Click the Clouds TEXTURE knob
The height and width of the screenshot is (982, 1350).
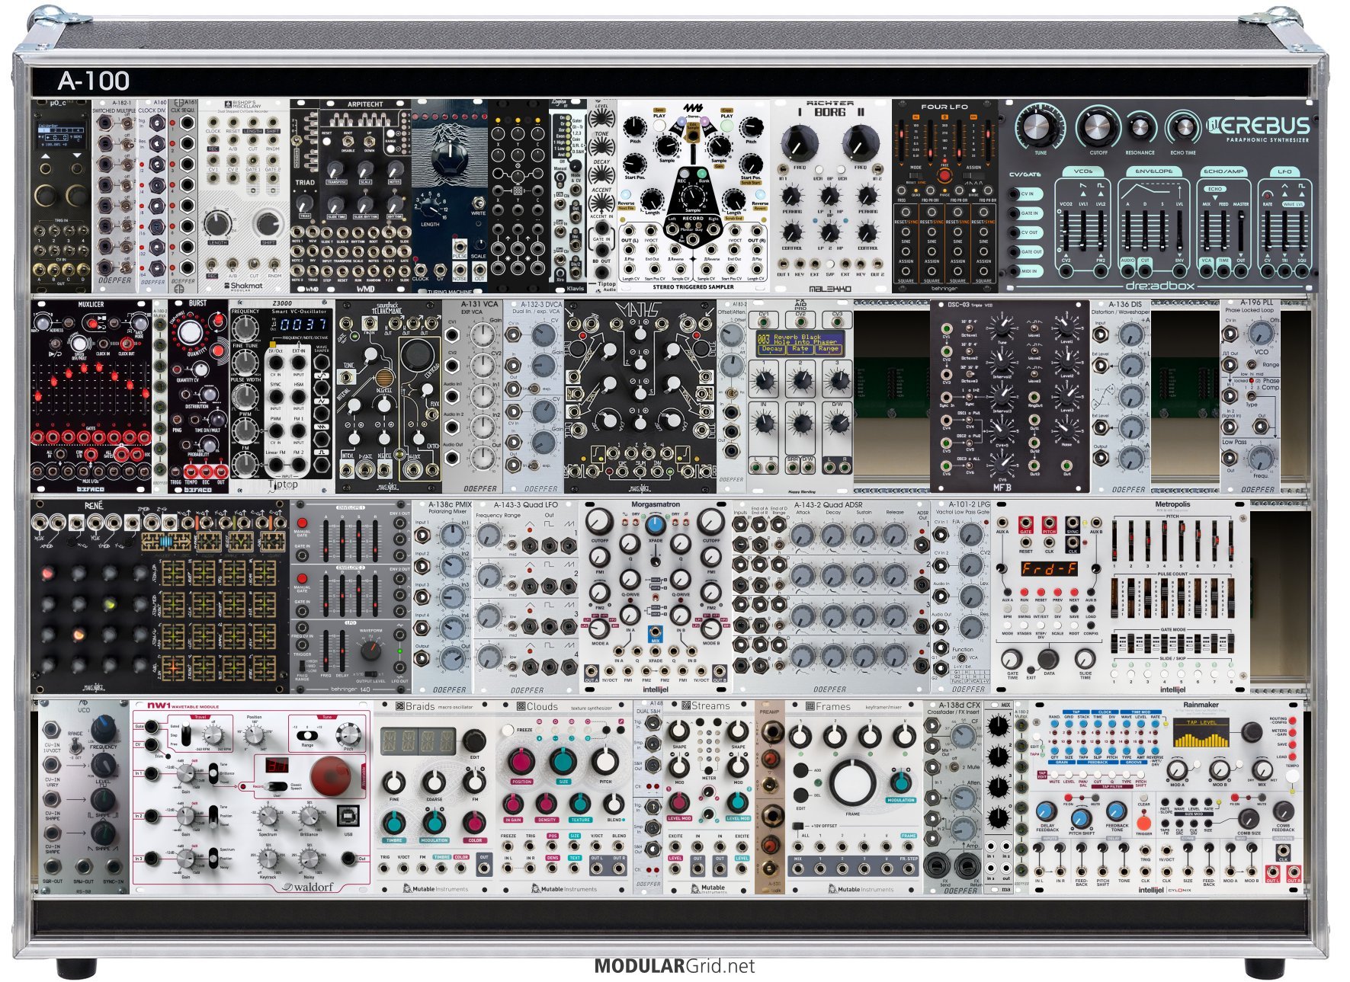click(x=580, y=804)
